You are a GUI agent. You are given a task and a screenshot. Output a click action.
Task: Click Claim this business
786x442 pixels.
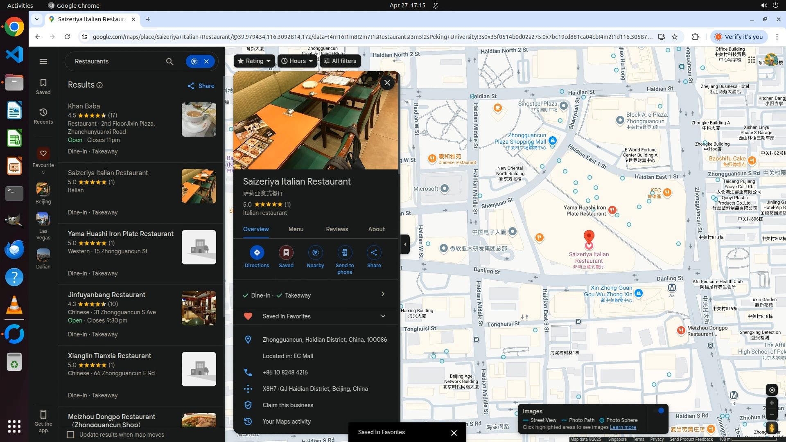pos(288,405)
